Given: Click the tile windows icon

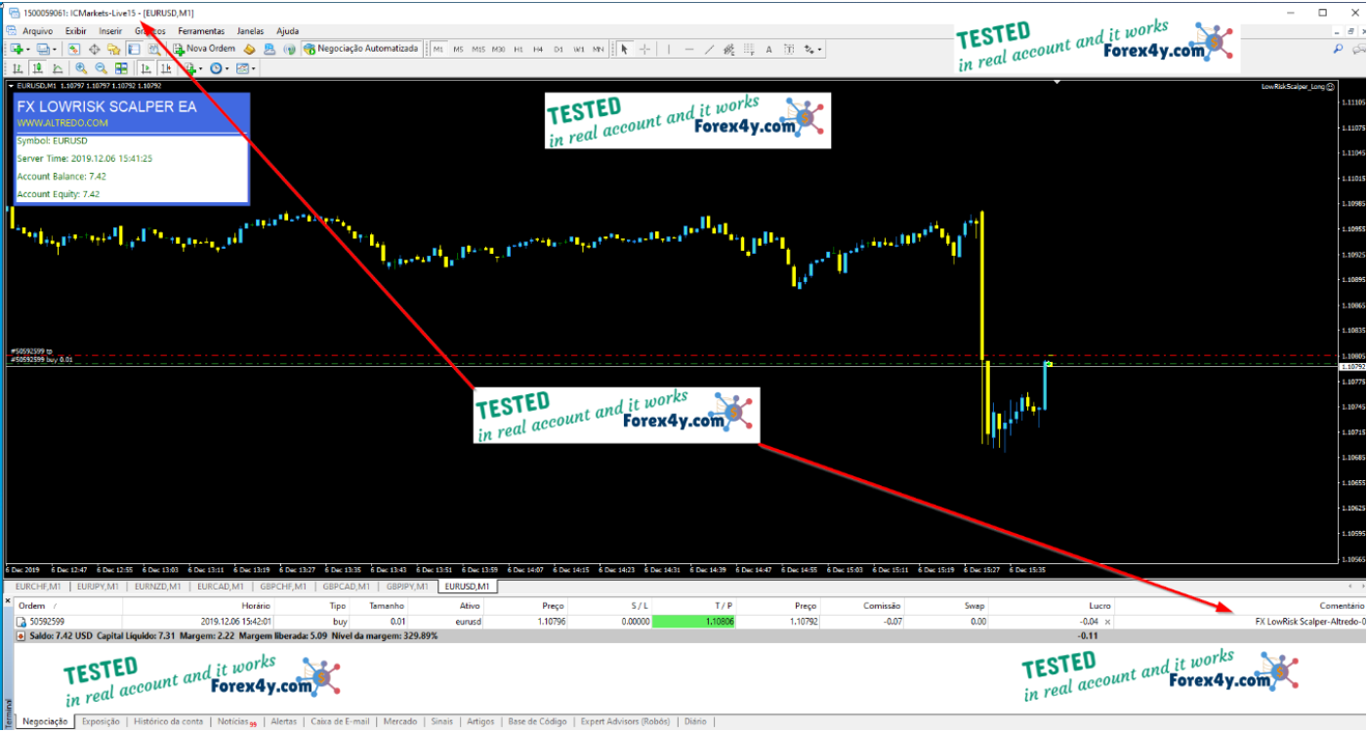Looking at the screenshot, I should (x=121, y=68).
